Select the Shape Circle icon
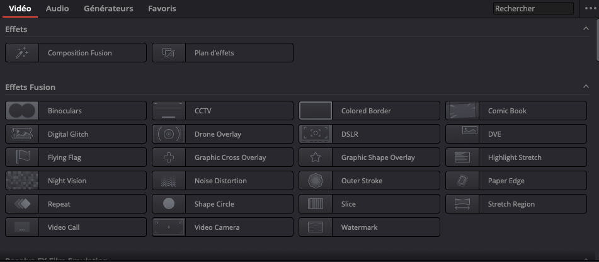 (169, 204)
